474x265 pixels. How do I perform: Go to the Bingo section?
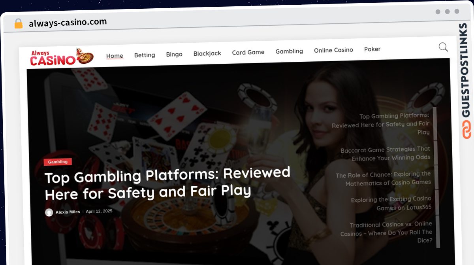click(x=174, y=54)
